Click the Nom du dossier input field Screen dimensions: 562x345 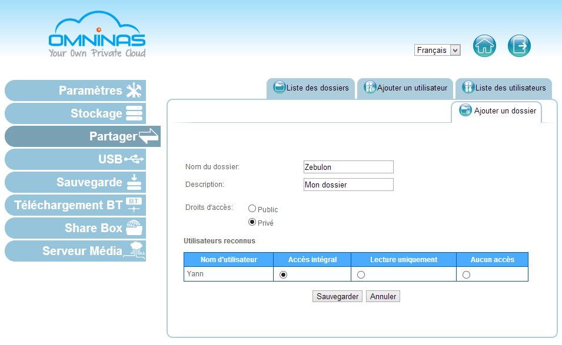(348, 167)
